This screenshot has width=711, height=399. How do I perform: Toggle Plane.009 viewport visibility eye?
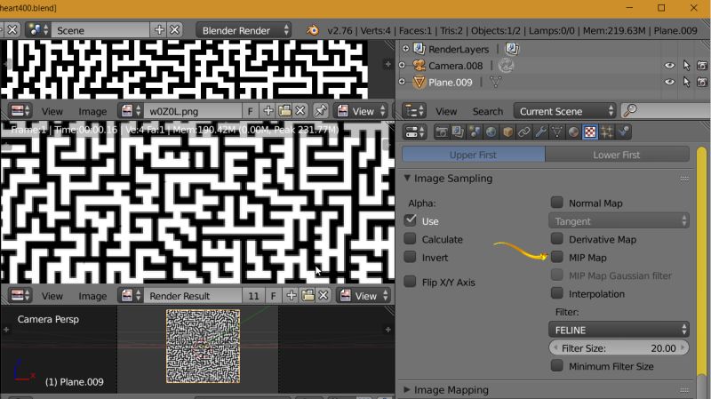(x=669, y=83)
